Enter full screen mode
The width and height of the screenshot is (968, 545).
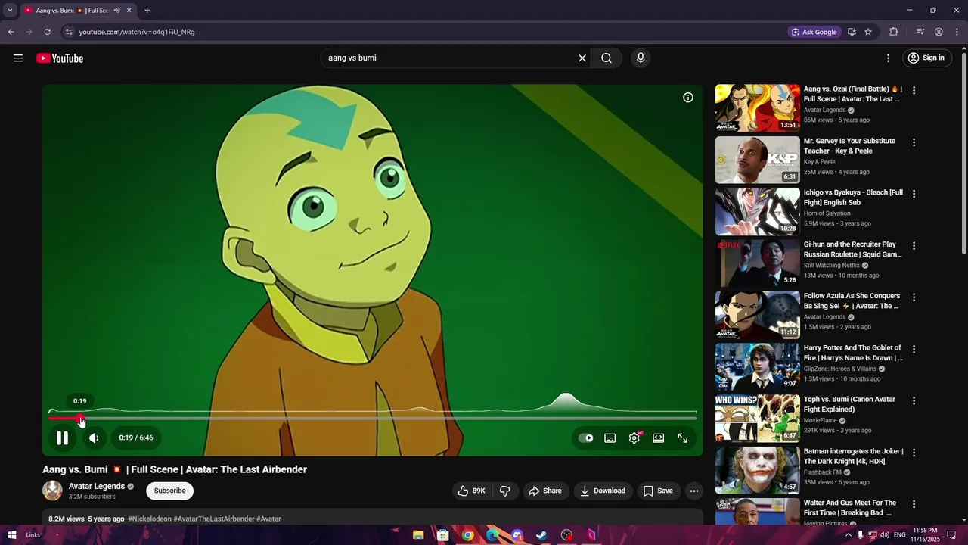tap(683, 438)
